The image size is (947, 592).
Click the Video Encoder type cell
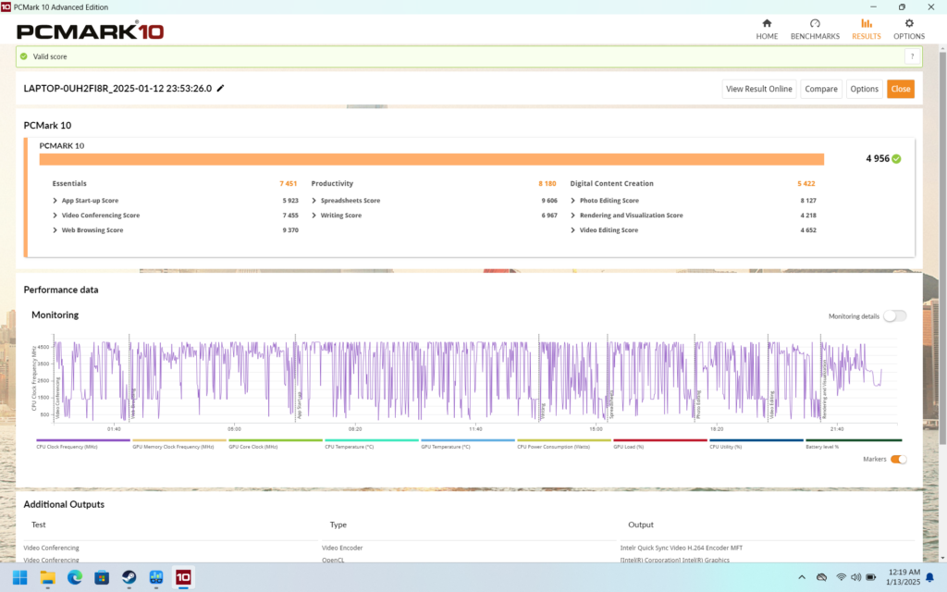[x=342, y=548]
